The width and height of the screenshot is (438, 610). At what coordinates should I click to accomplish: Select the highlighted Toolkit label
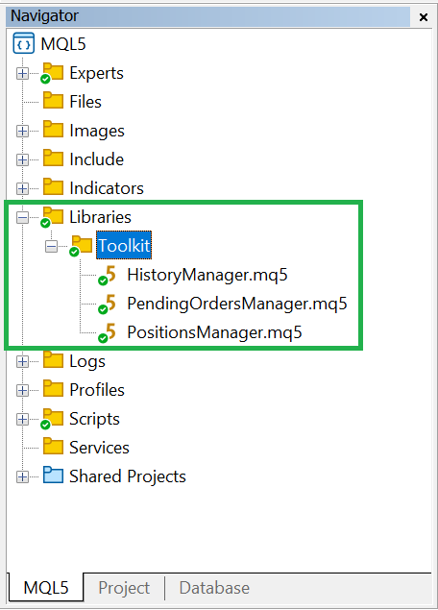coord(124,246)
